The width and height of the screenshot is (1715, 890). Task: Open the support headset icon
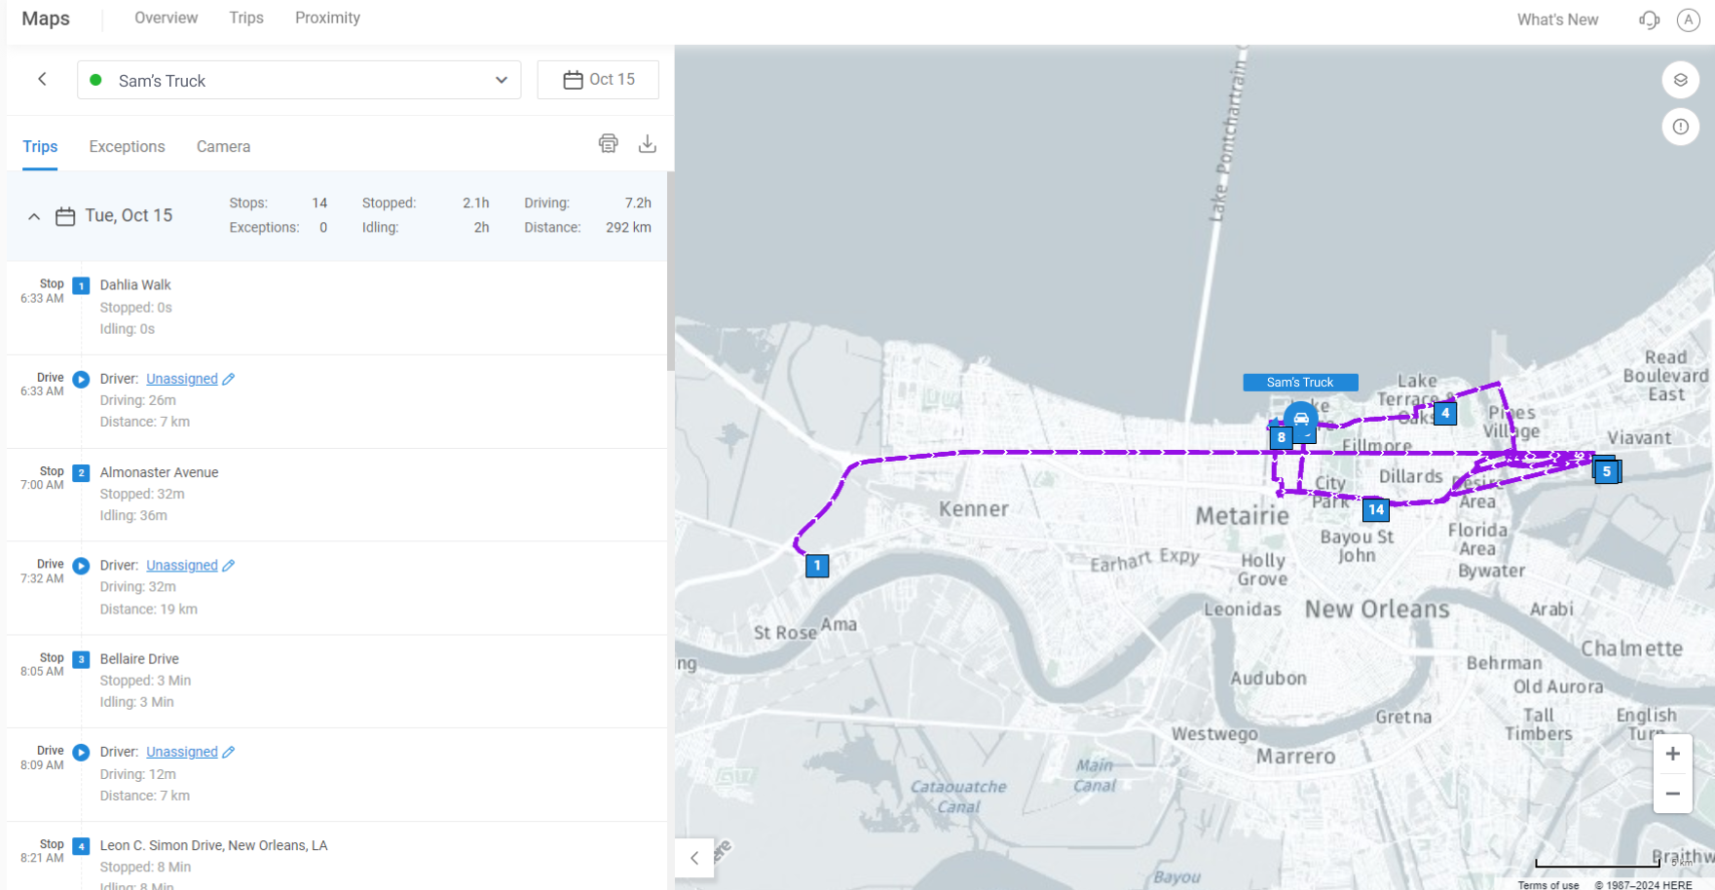(x=1649, y=19)
